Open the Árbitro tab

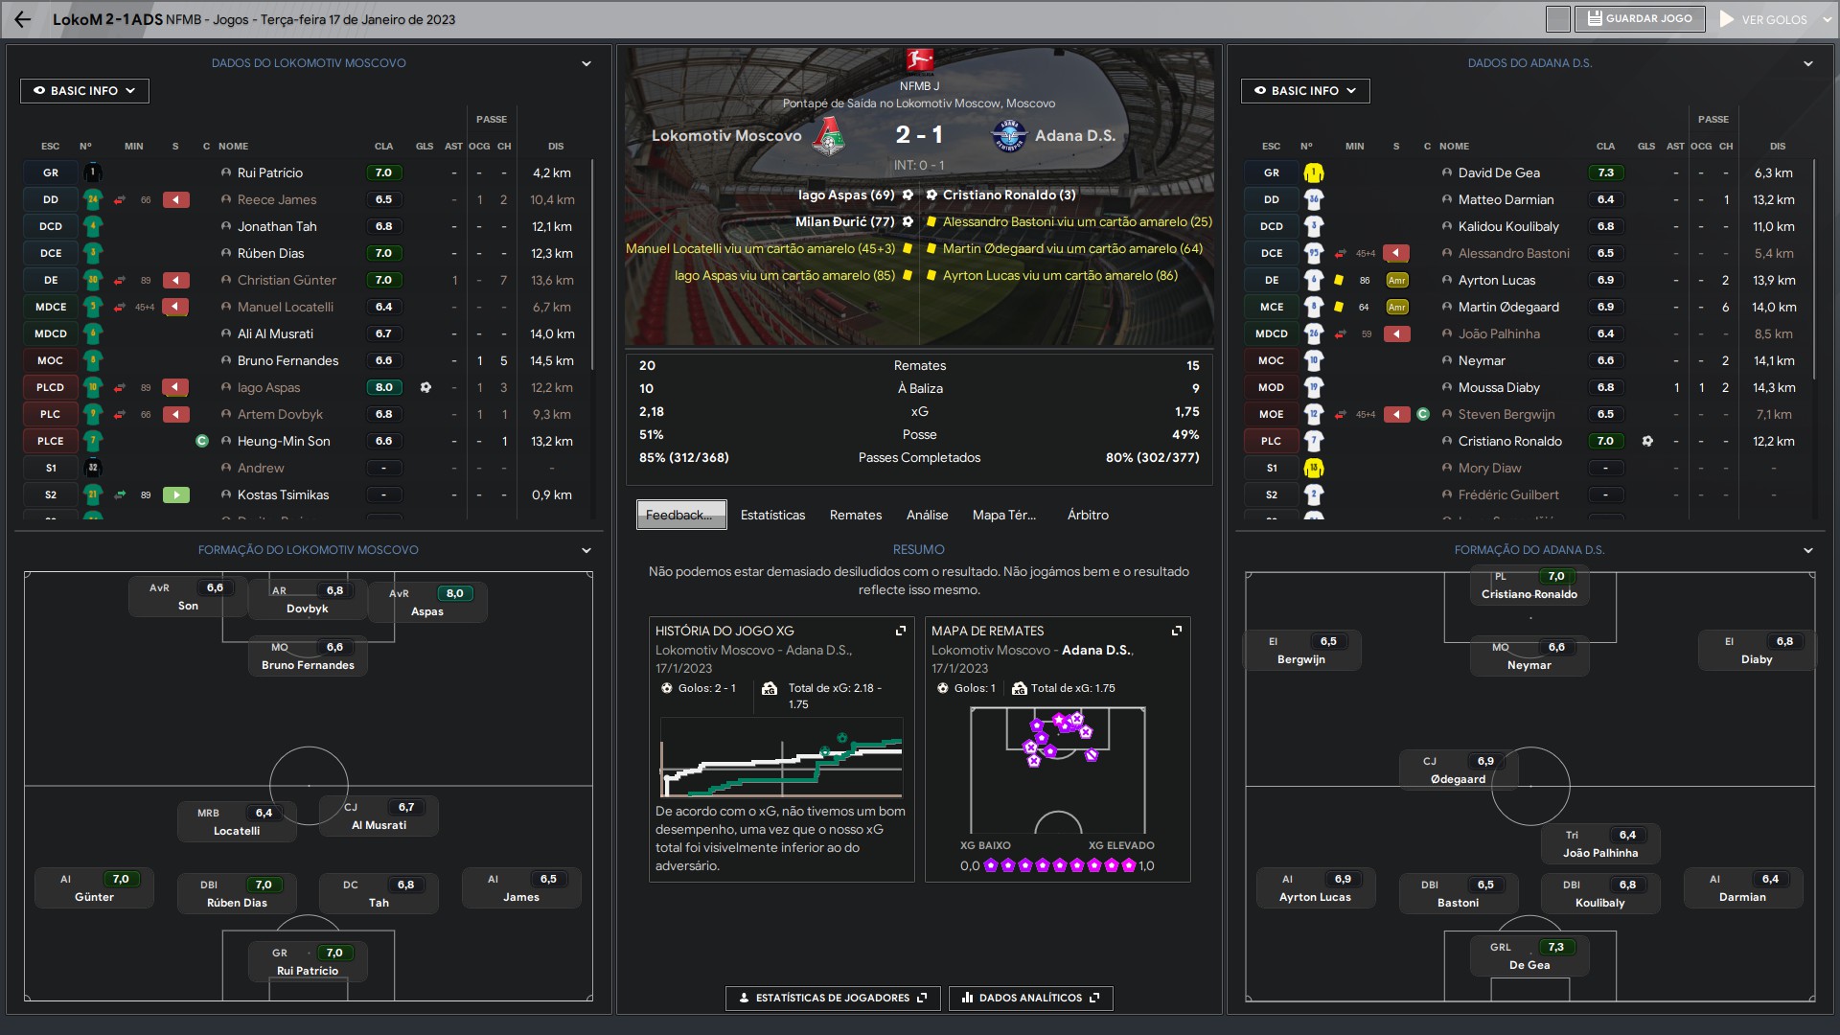click(1088, 515)
